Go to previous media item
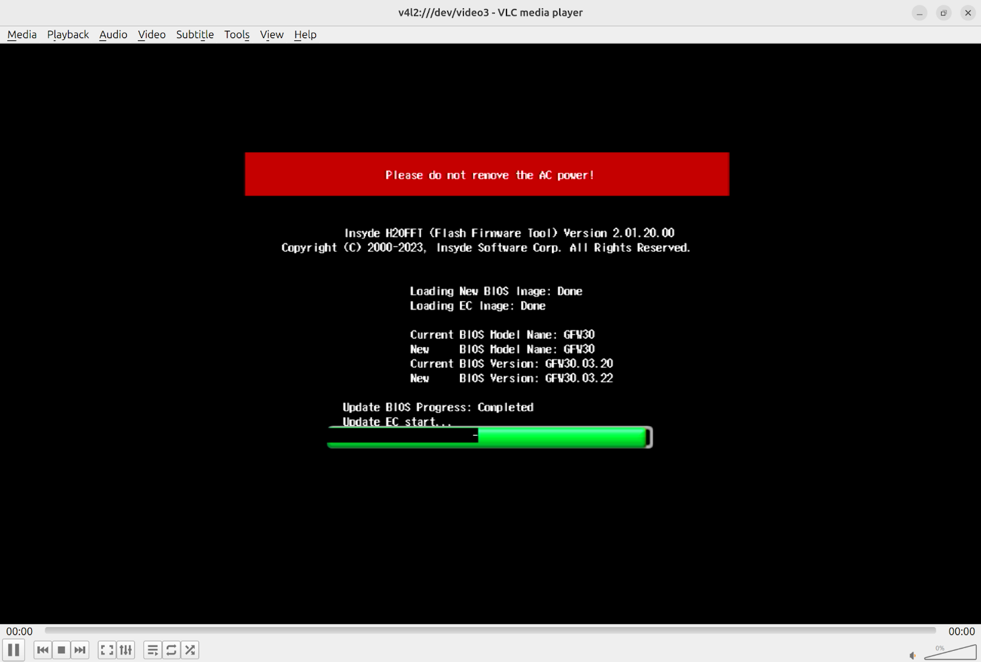This screenshot has width=981, height=662. (43, 650)
